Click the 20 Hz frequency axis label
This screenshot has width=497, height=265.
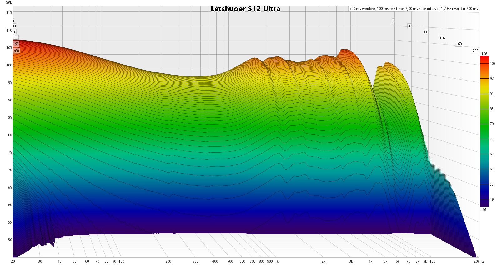[13, 261]
